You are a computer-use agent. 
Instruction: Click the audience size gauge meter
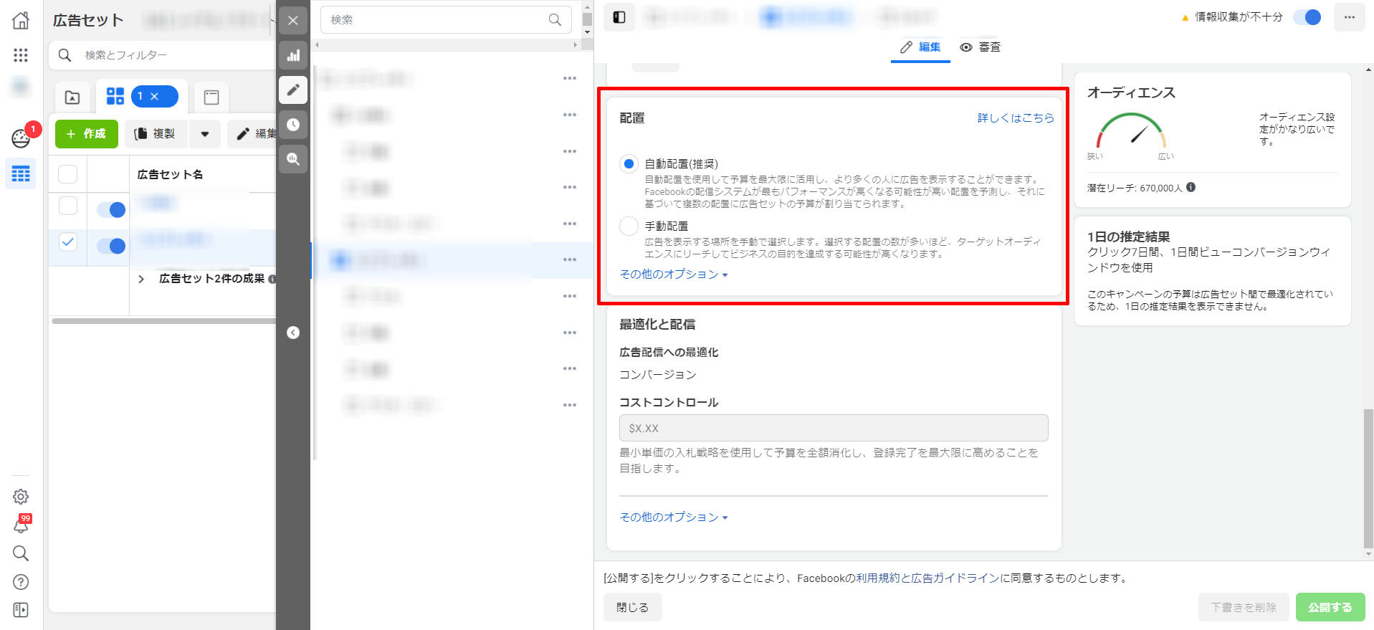1131,131
